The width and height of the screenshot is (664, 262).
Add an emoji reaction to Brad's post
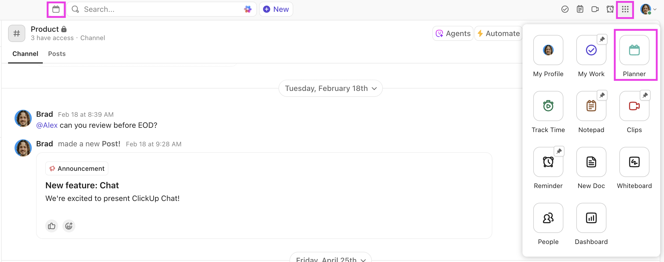[69, 226]
